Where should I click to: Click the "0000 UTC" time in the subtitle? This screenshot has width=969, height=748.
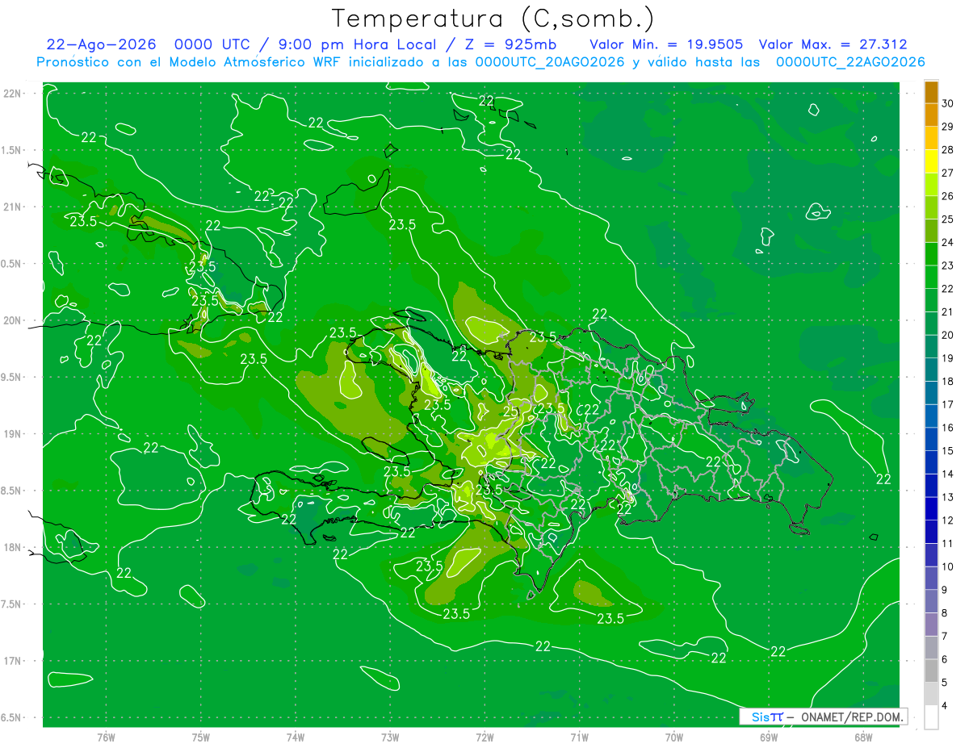(211, 45)
